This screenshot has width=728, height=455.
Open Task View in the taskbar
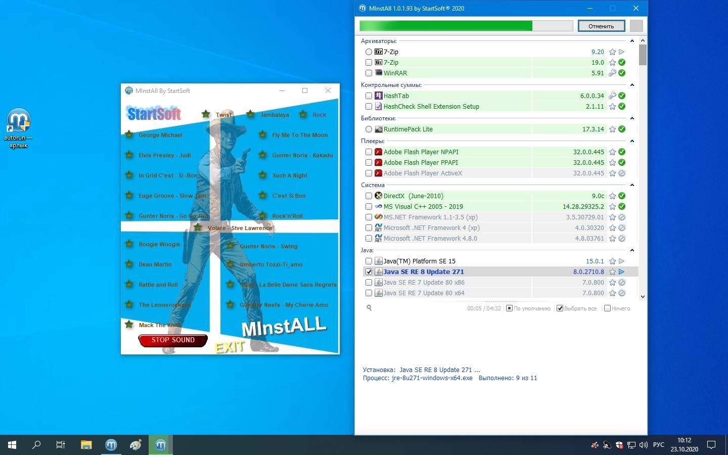click(x=61, y=445)
